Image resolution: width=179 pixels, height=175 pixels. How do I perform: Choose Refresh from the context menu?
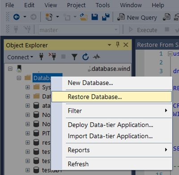(111, 164)
